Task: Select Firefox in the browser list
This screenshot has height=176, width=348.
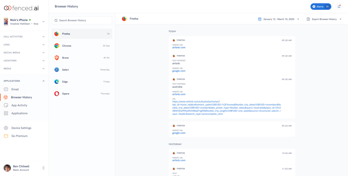Action: [82, 34]
